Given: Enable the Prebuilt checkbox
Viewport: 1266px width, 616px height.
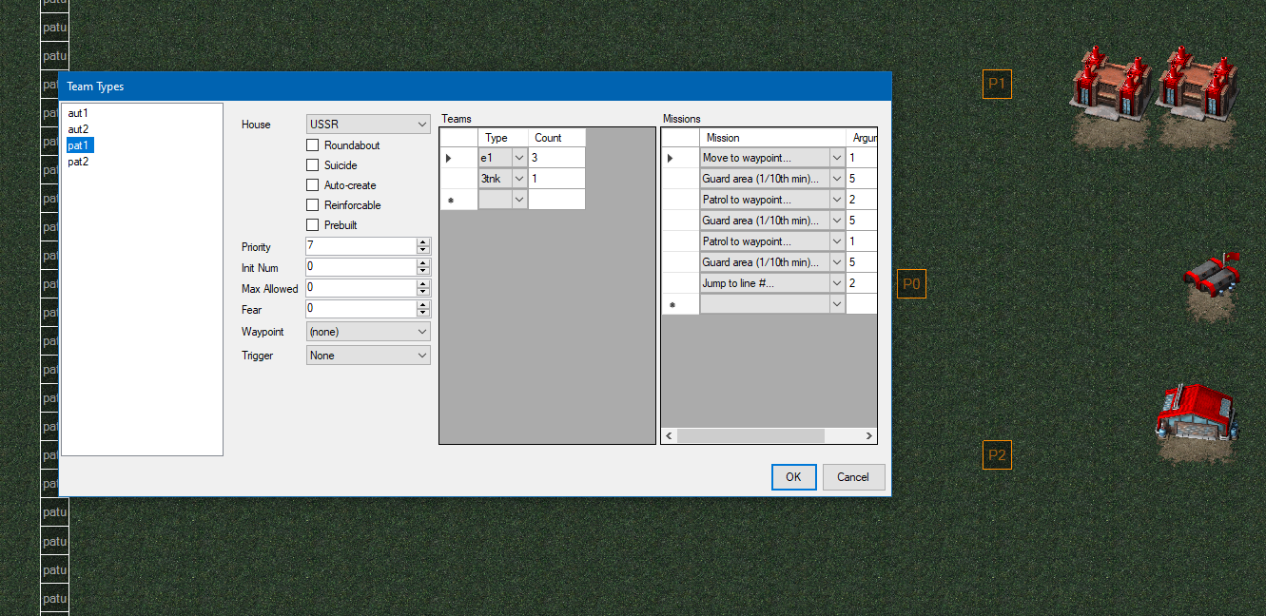Looking at the screenshot, I should 312,225.
